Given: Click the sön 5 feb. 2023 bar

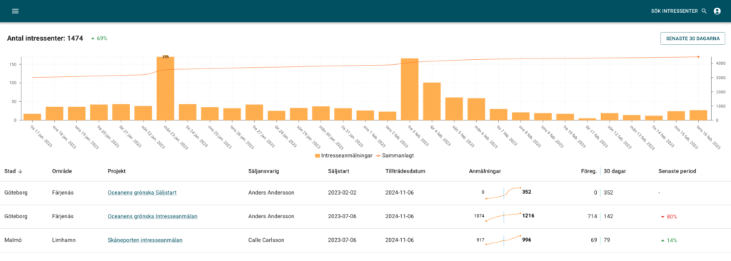Looking at the screenshot, I should (x=454, y=109).
